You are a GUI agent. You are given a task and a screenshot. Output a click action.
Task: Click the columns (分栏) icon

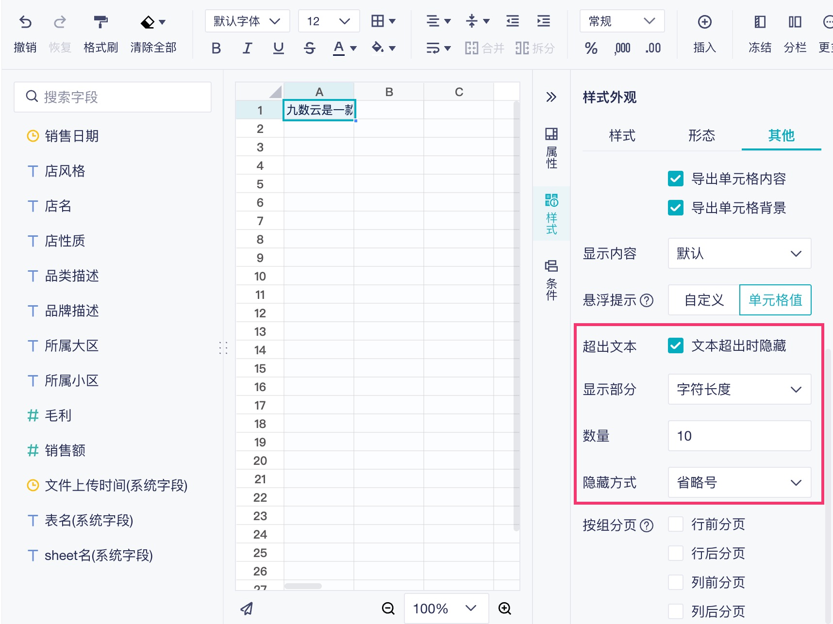pos(795,22)
